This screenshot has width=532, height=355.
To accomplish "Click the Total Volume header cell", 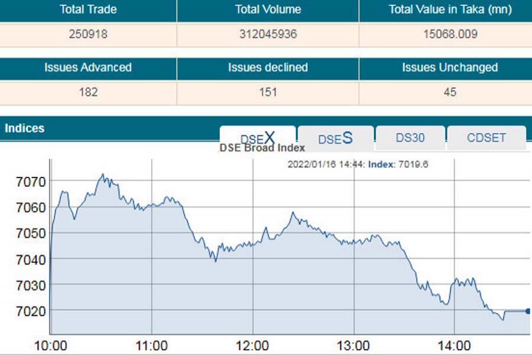I will point(268,9).
